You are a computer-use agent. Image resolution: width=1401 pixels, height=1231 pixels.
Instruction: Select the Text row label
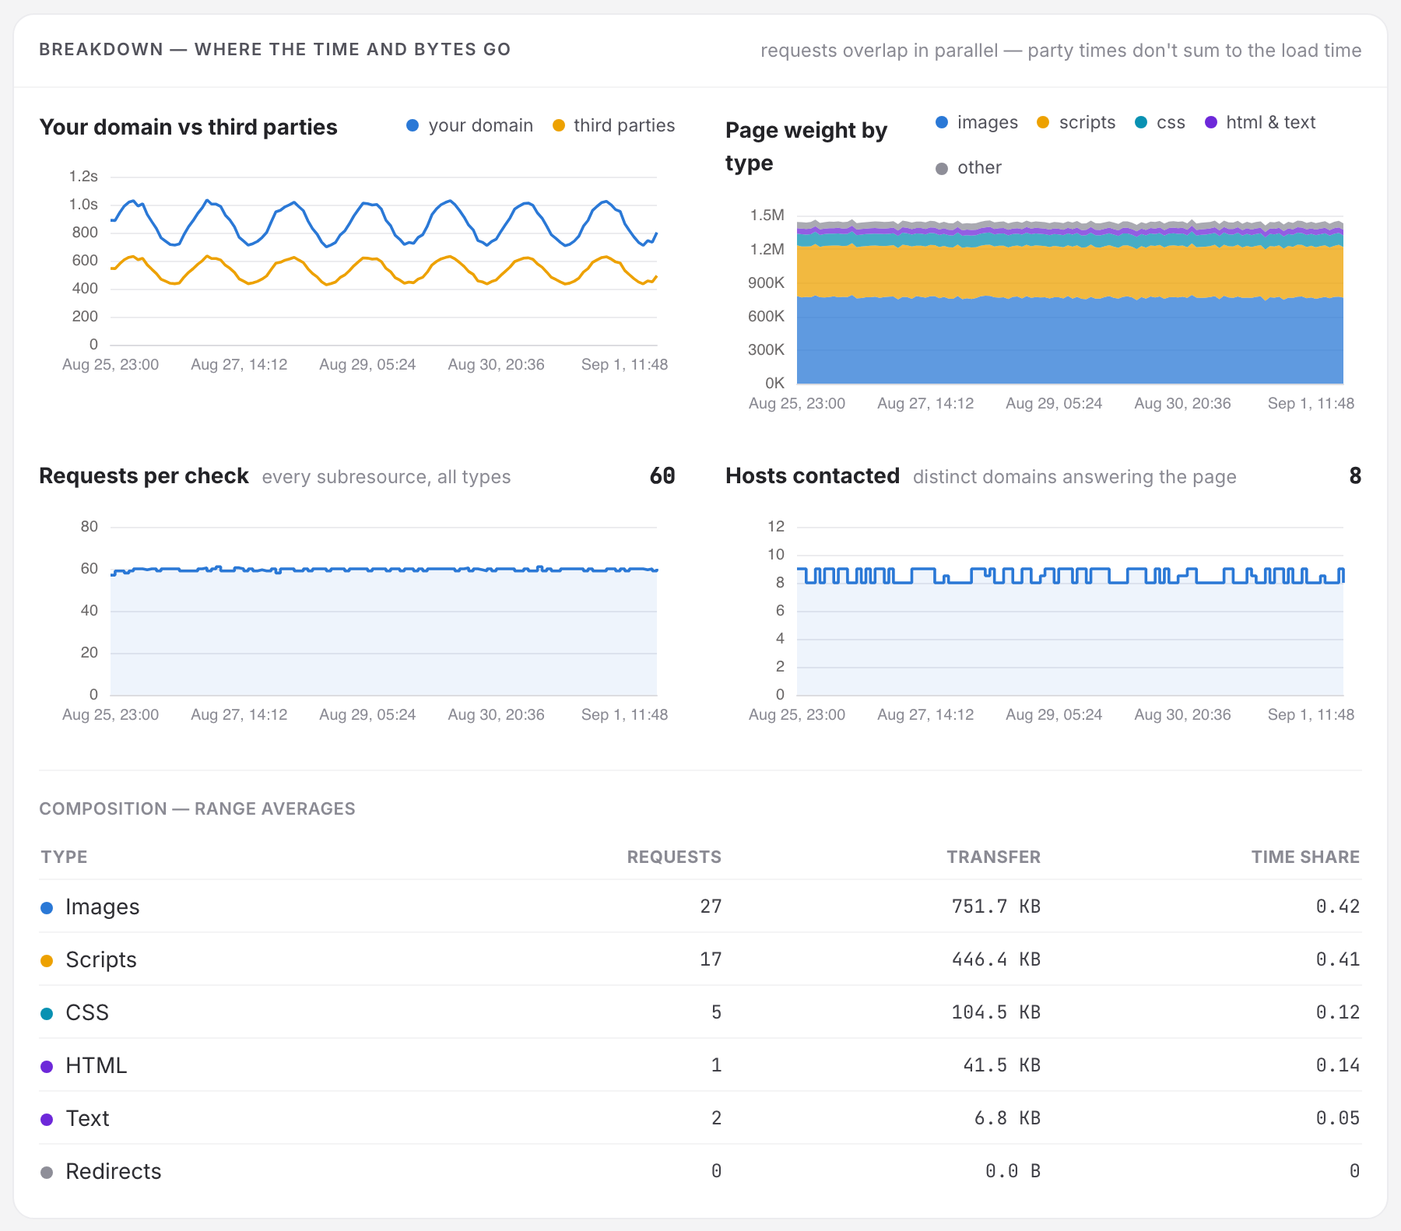click(88, 1118)
